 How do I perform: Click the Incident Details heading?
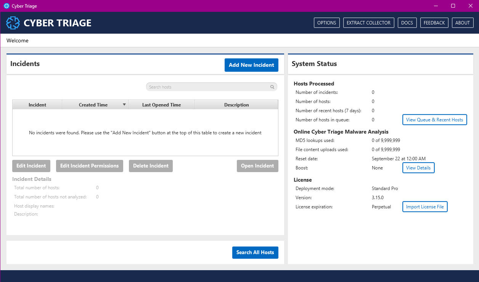pyautogui.click(x=32, y=179)
